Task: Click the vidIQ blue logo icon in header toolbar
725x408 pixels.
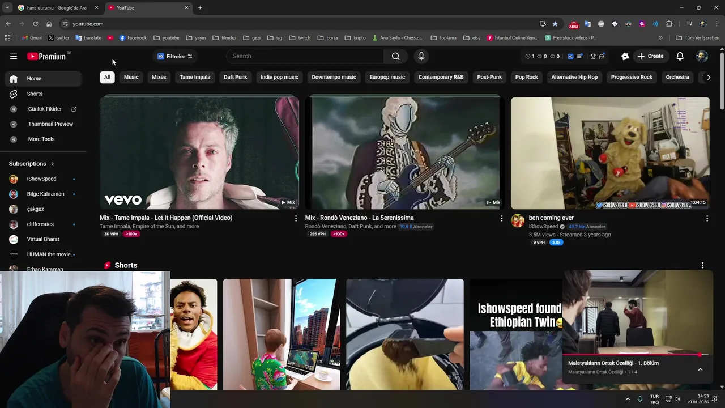Action: [x=570, y=56]
